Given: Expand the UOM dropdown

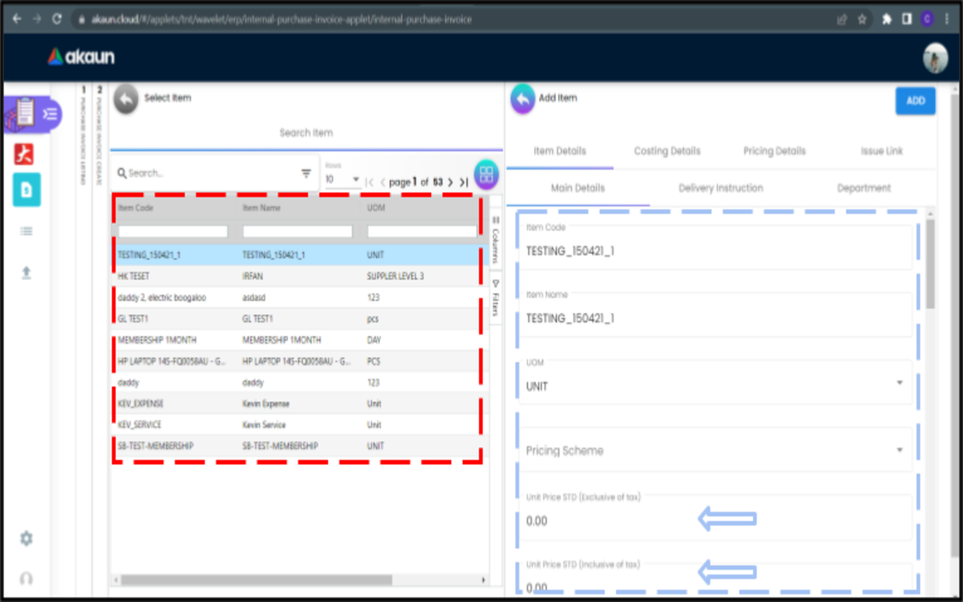Looking at the screenshot, I should [899, 383].
